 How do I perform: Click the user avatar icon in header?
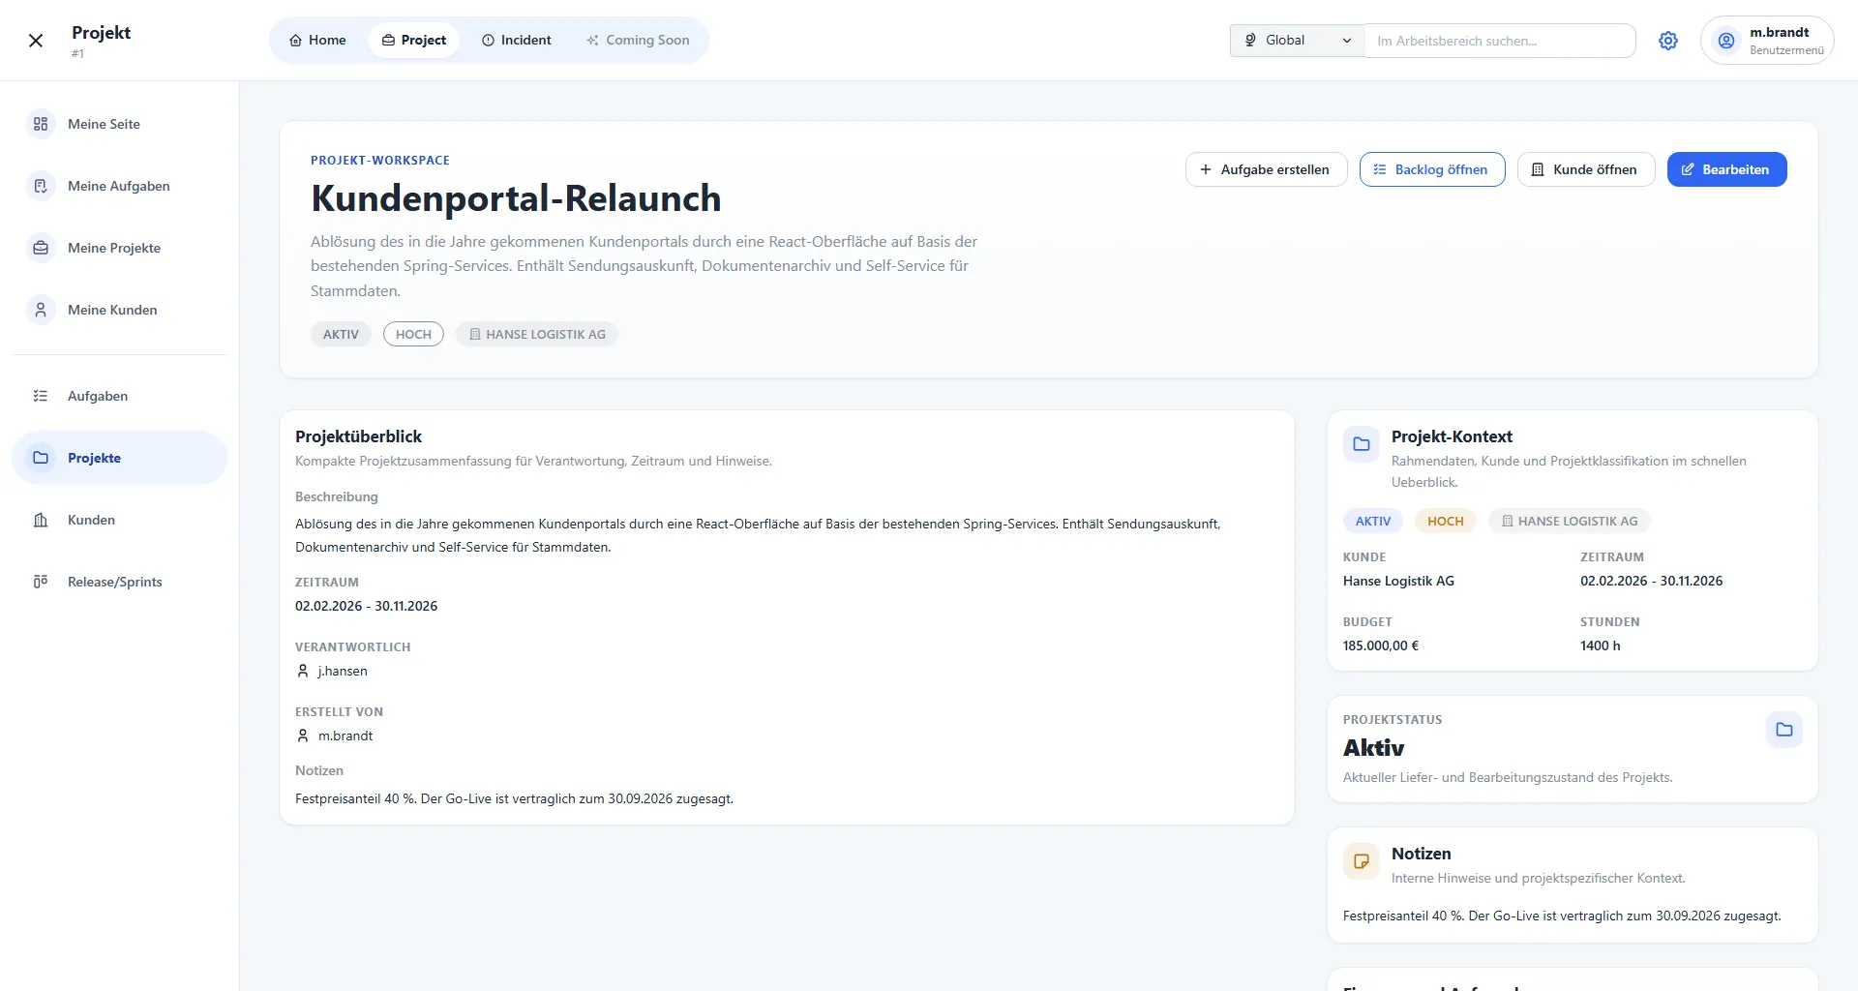(1726, 41)
